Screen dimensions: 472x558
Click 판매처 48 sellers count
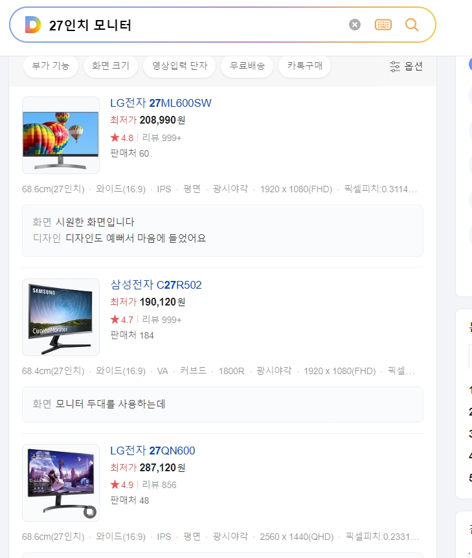[x=129, y=500]
